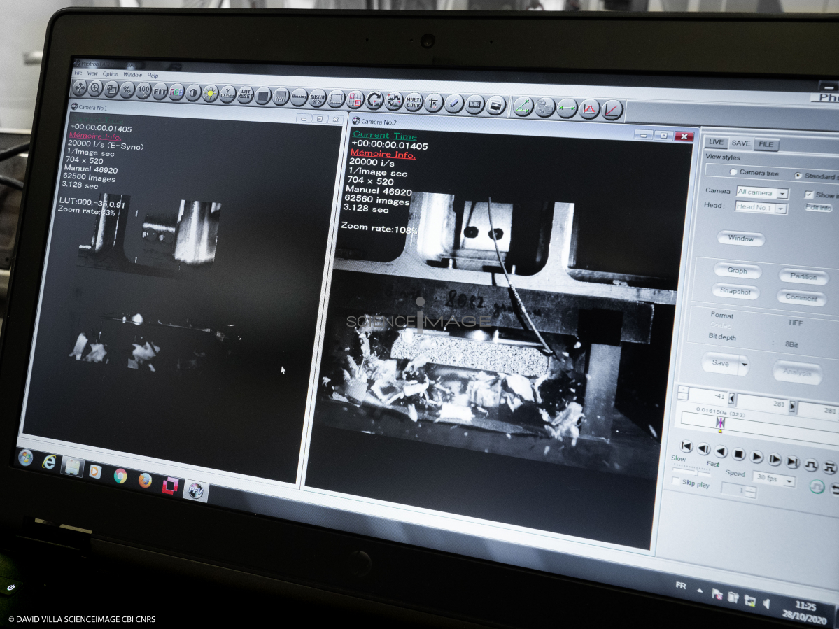Click the Graph button

pyautogui.click(x=737, y=270)
